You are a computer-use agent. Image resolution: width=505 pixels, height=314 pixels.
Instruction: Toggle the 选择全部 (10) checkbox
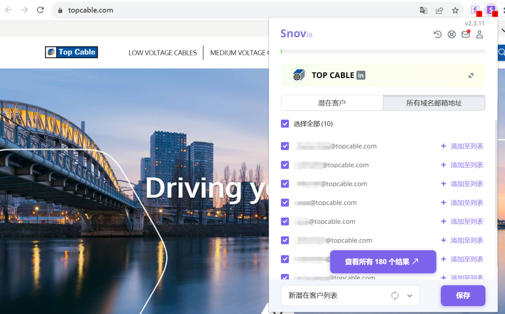pyautogui.click(x=285, y=123)
